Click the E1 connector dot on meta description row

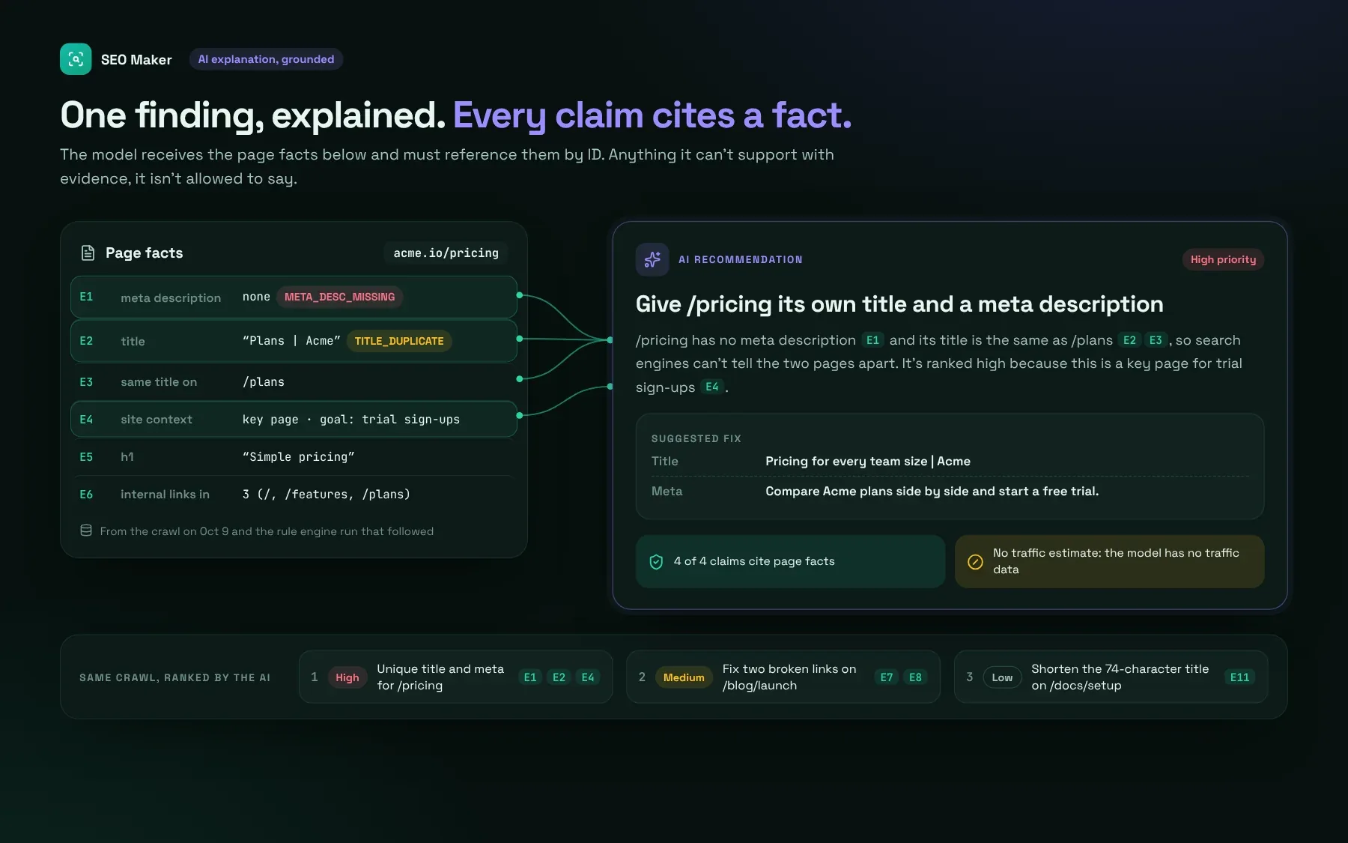point(520,295)
